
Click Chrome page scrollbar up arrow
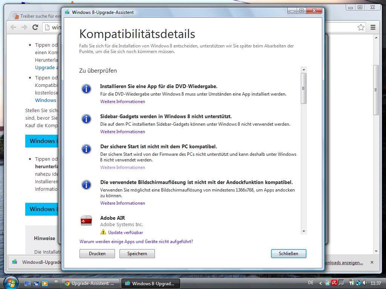[376, 38]
